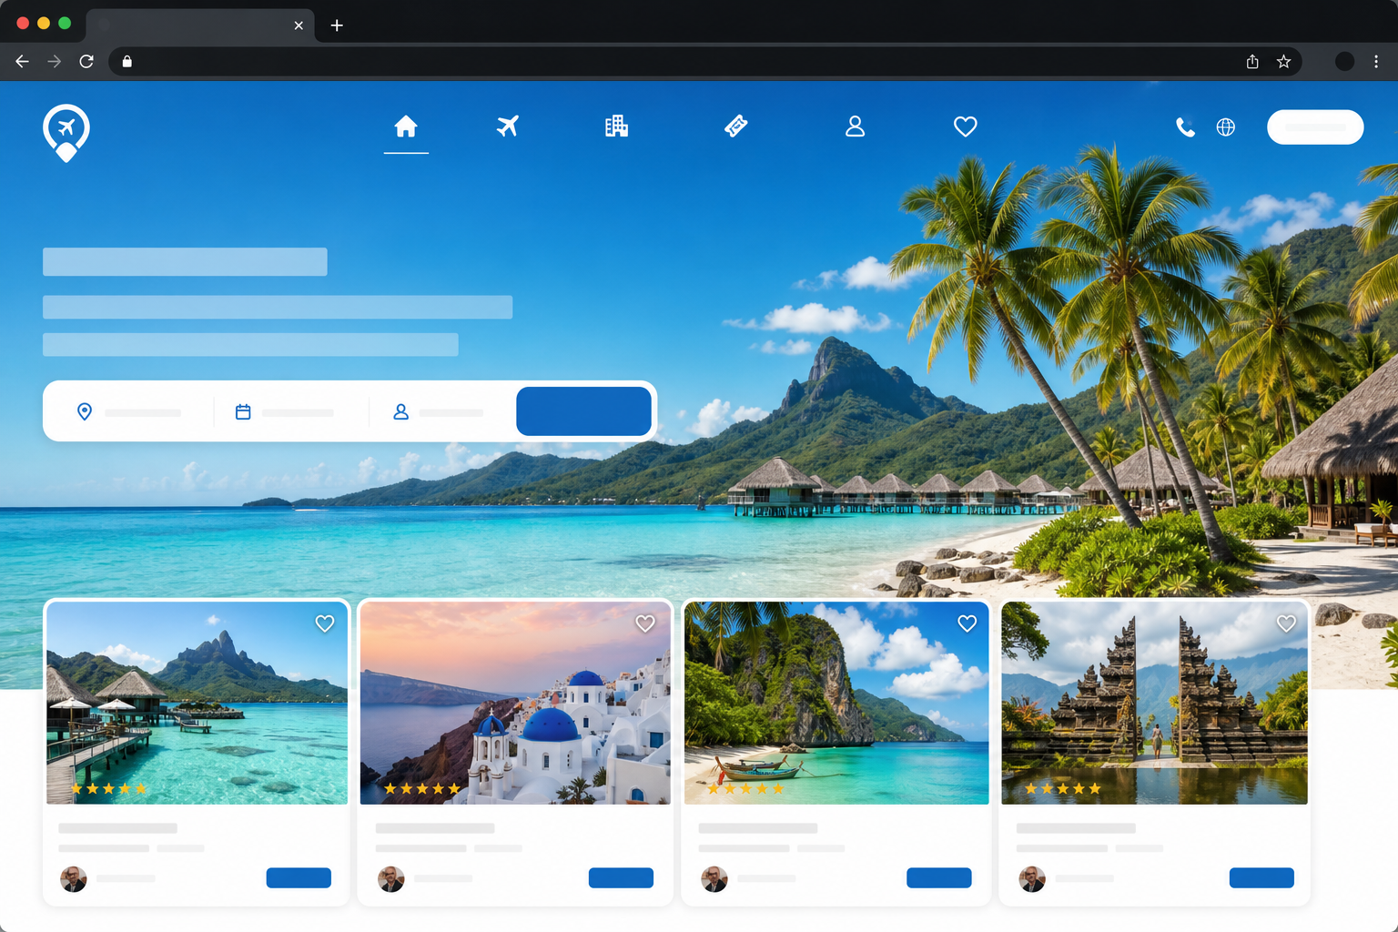This screenshot has height=932, width=1398.
Task: Open the calendar date field in the search bar
Action: coord(284,412)
